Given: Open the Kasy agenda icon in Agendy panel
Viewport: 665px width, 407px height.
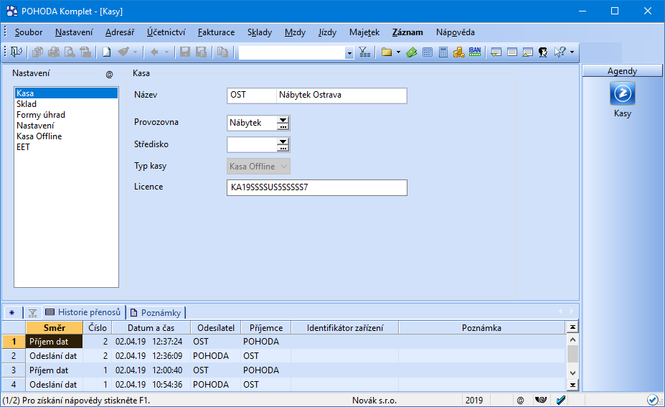Looking at the screenshot, I should [x=622, y=94].
